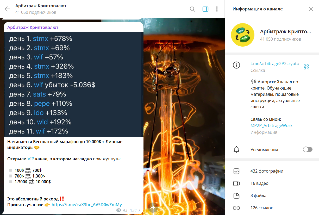Toggle the side info panel icon
The image size is (319, 215).
click(205, 9)
